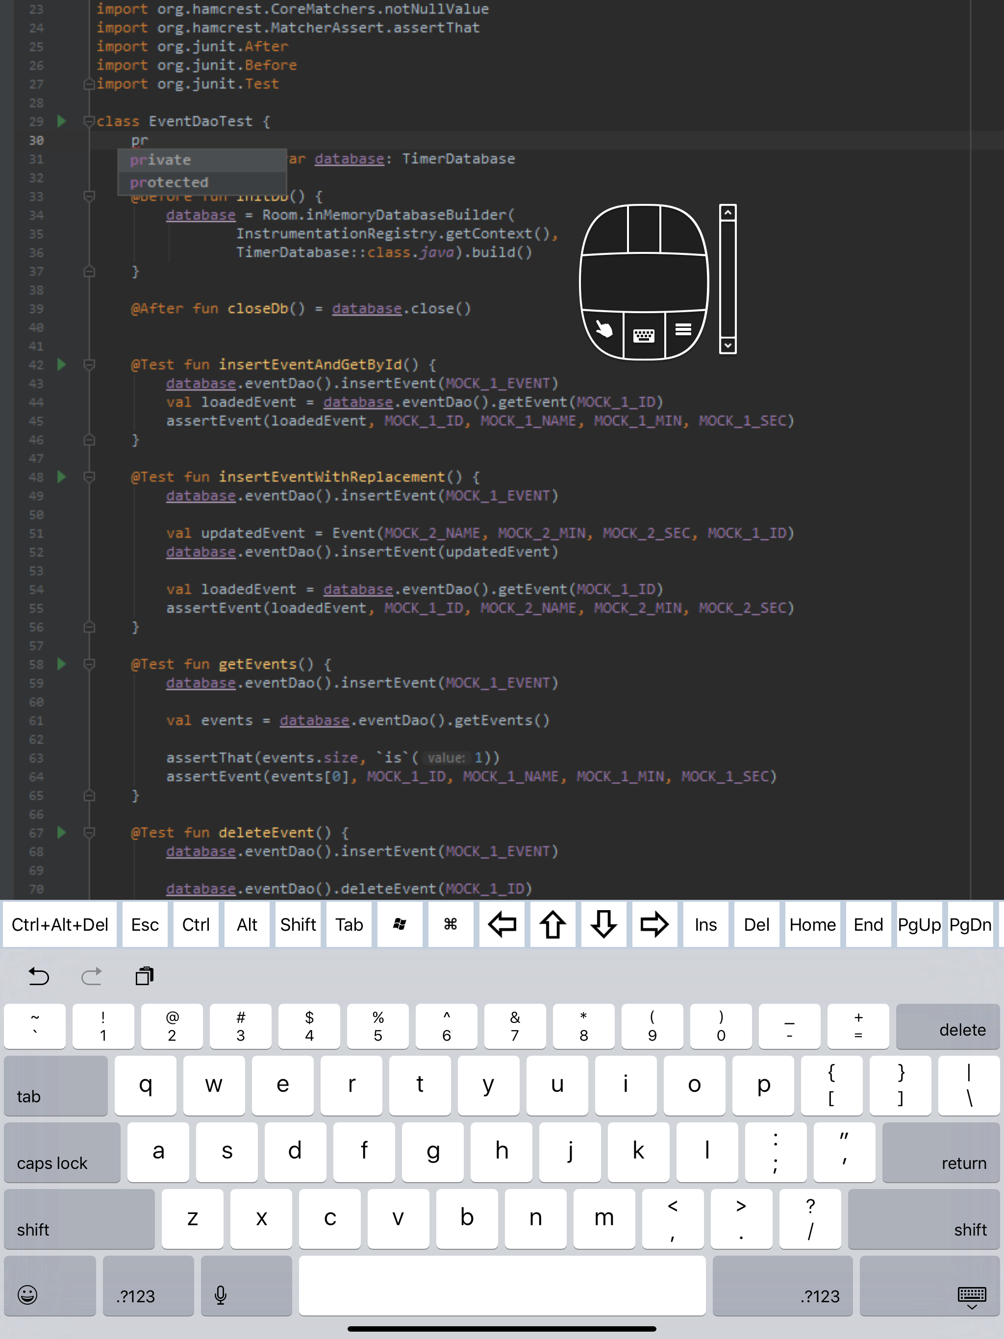Collapse the class EventDaoTest fold marker

(x=89, y=121)
